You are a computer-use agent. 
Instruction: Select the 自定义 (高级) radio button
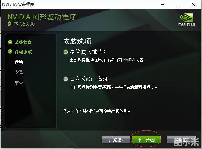click(66, 79)
